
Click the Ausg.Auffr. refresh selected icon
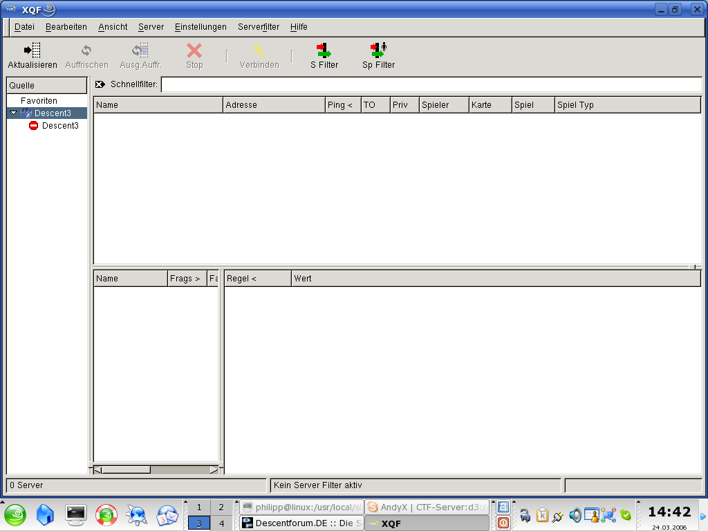pos(140,50)
